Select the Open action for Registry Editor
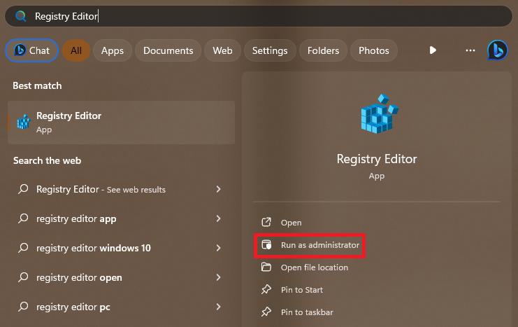This screenshot has width=518, height=327. click(291, 223)
